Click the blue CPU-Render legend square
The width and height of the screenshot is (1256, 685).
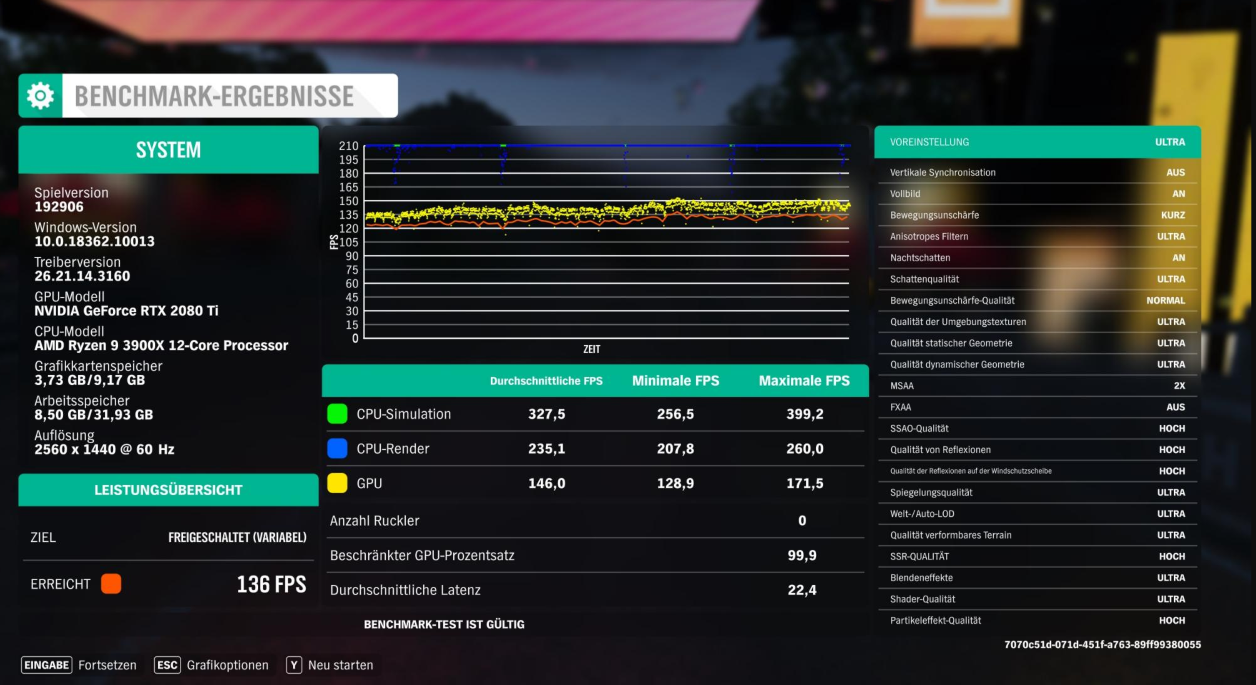(x=337, y=448)
